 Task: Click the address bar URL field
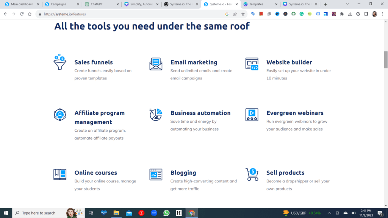tap(133, 14)
